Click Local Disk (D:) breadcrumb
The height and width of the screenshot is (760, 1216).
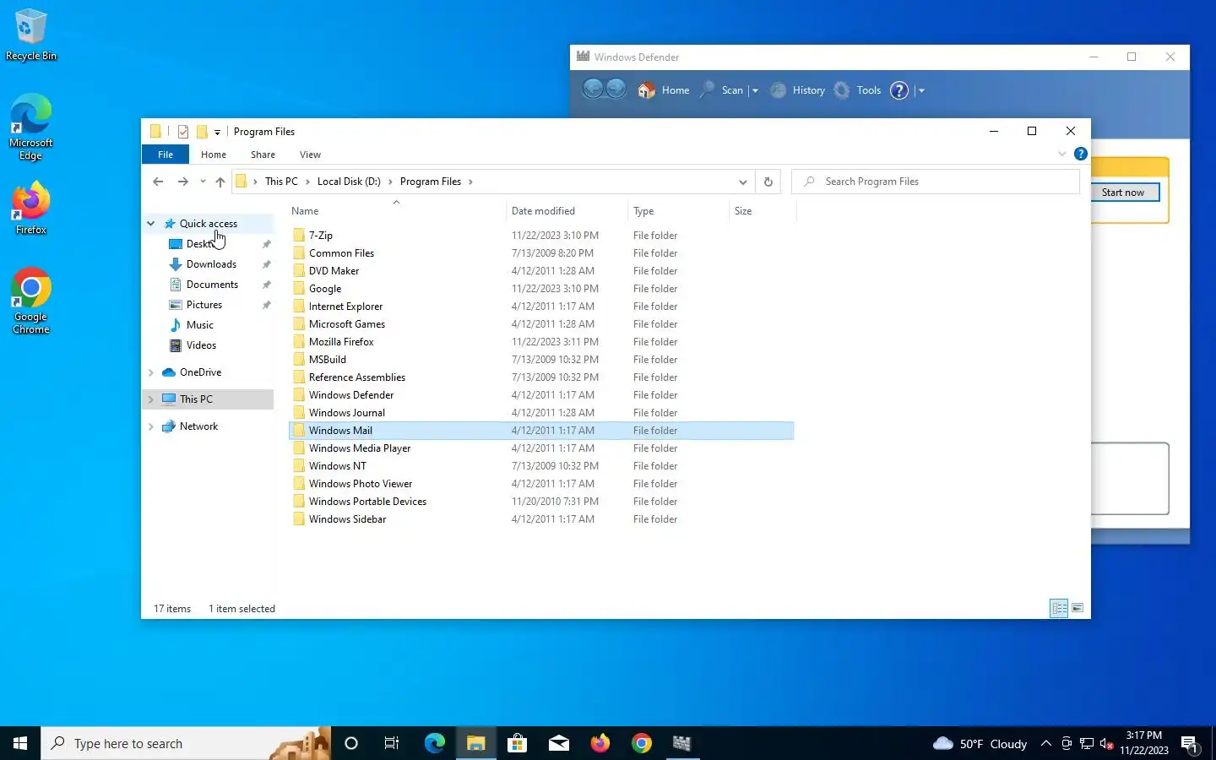[349, 182]
